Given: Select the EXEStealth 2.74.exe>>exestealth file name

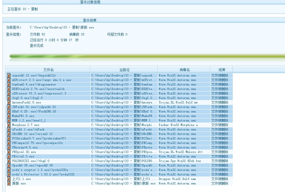Looking at the screenshot, I should [x=38, y=89].
